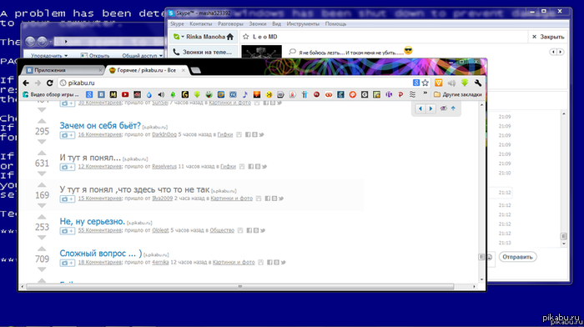Expand save '+' button under 'Сложный вопрос'
This screenshot has height=327, width=584.
tap(68, 263)
